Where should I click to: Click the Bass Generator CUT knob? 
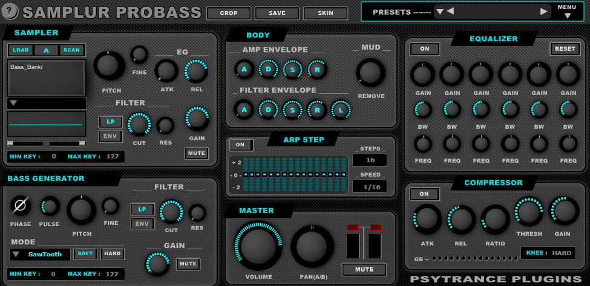tap(171, 212)
